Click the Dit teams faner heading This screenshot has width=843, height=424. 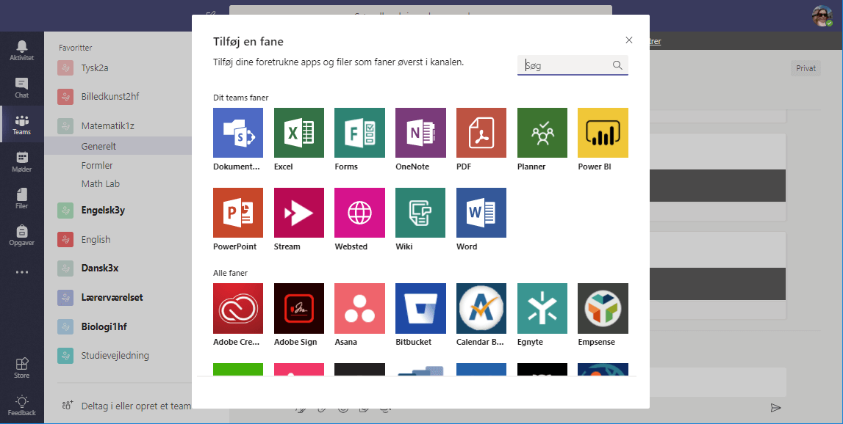pyautogui.click(x=241, y=98)
